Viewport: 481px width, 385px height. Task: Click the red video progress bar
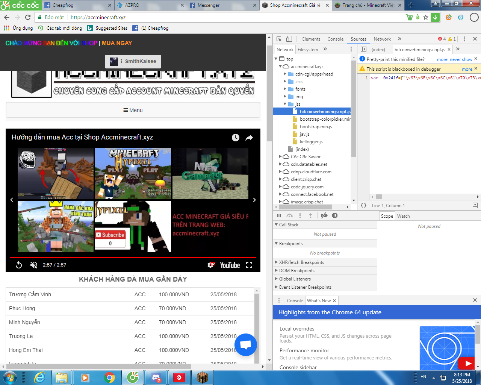(x=133, y=258)
